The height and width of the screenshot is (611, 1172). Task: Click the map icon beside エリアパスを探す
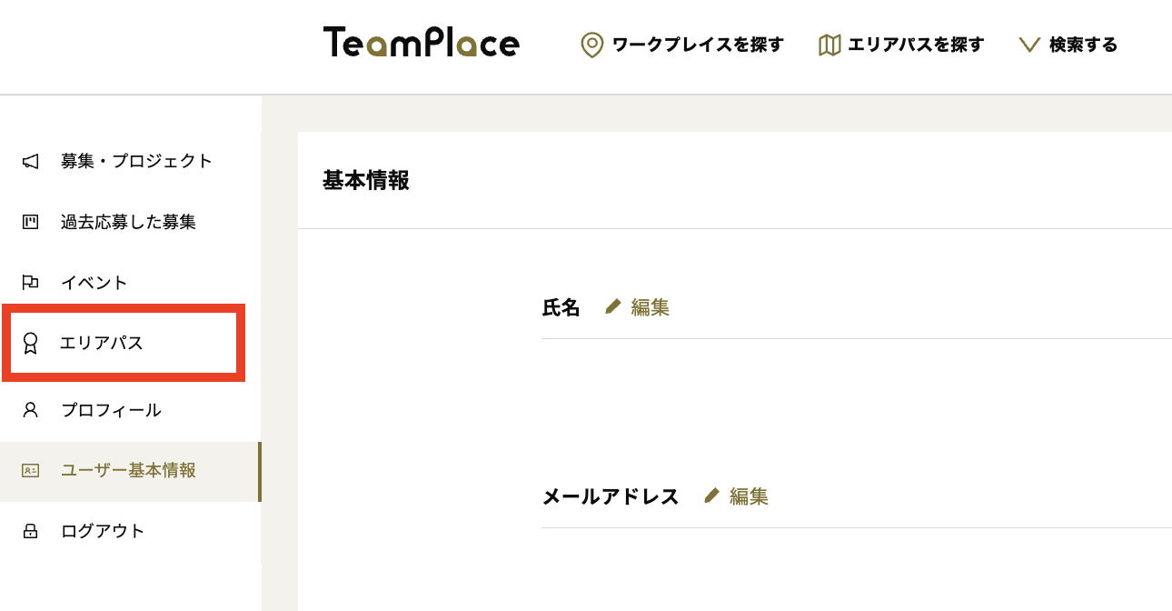click(829, 44)
